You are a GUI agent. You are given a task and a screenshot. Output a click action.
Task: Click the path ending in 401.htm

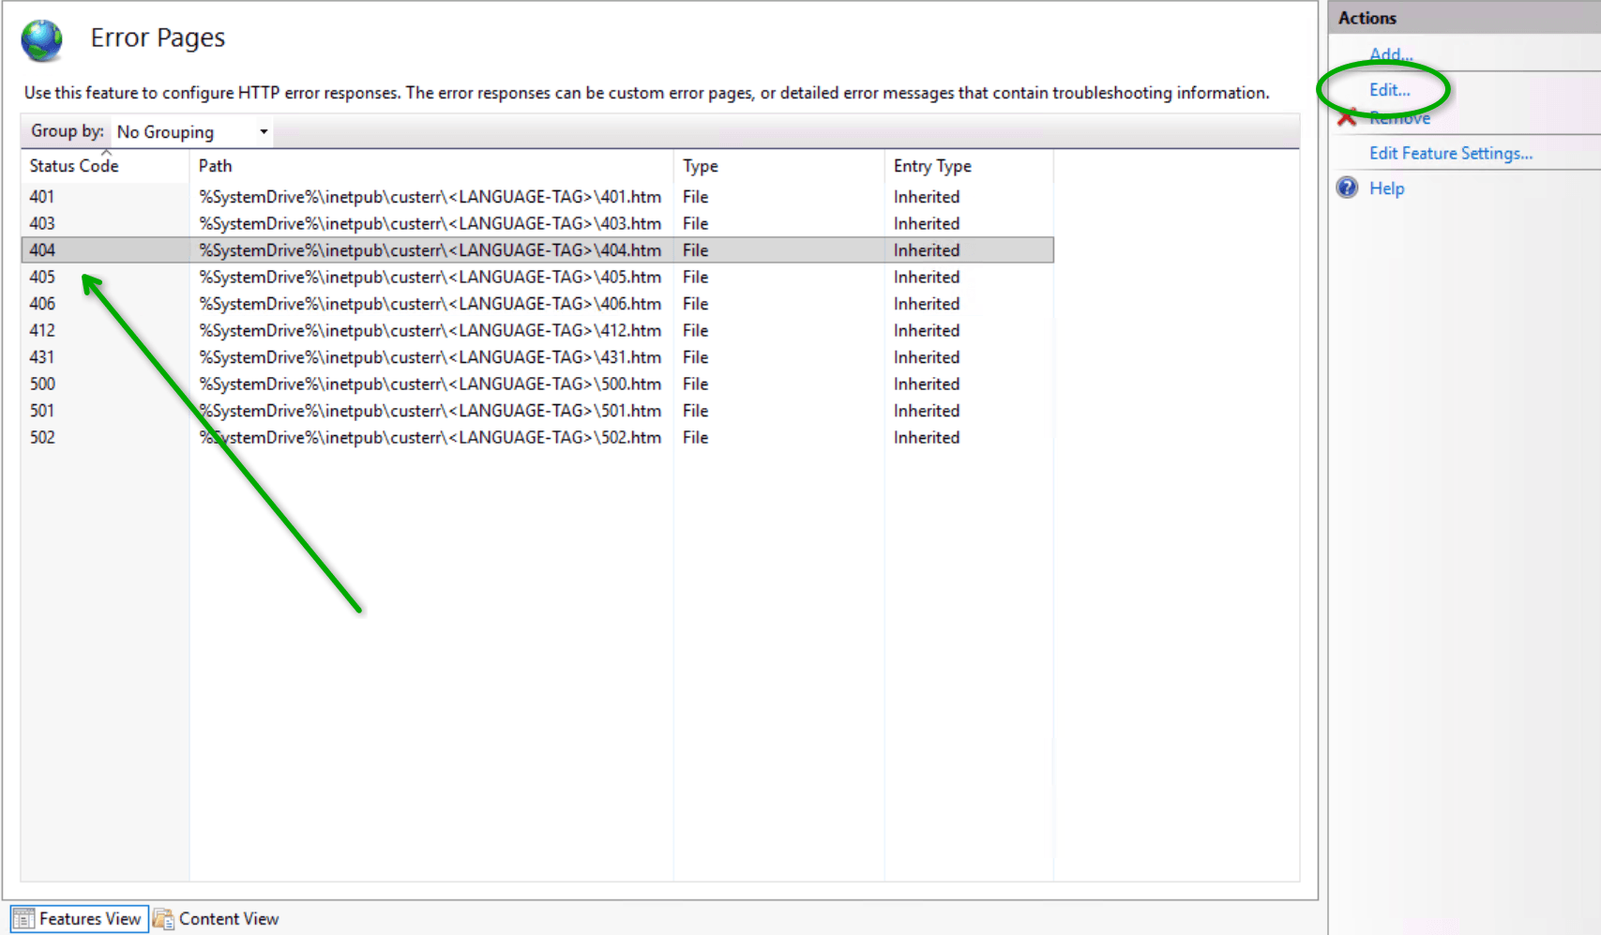click(x=430, y=197)
